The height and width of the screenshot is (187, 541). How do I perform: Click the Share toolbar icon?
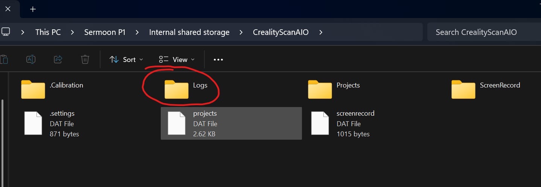click(x=58, y=59)
